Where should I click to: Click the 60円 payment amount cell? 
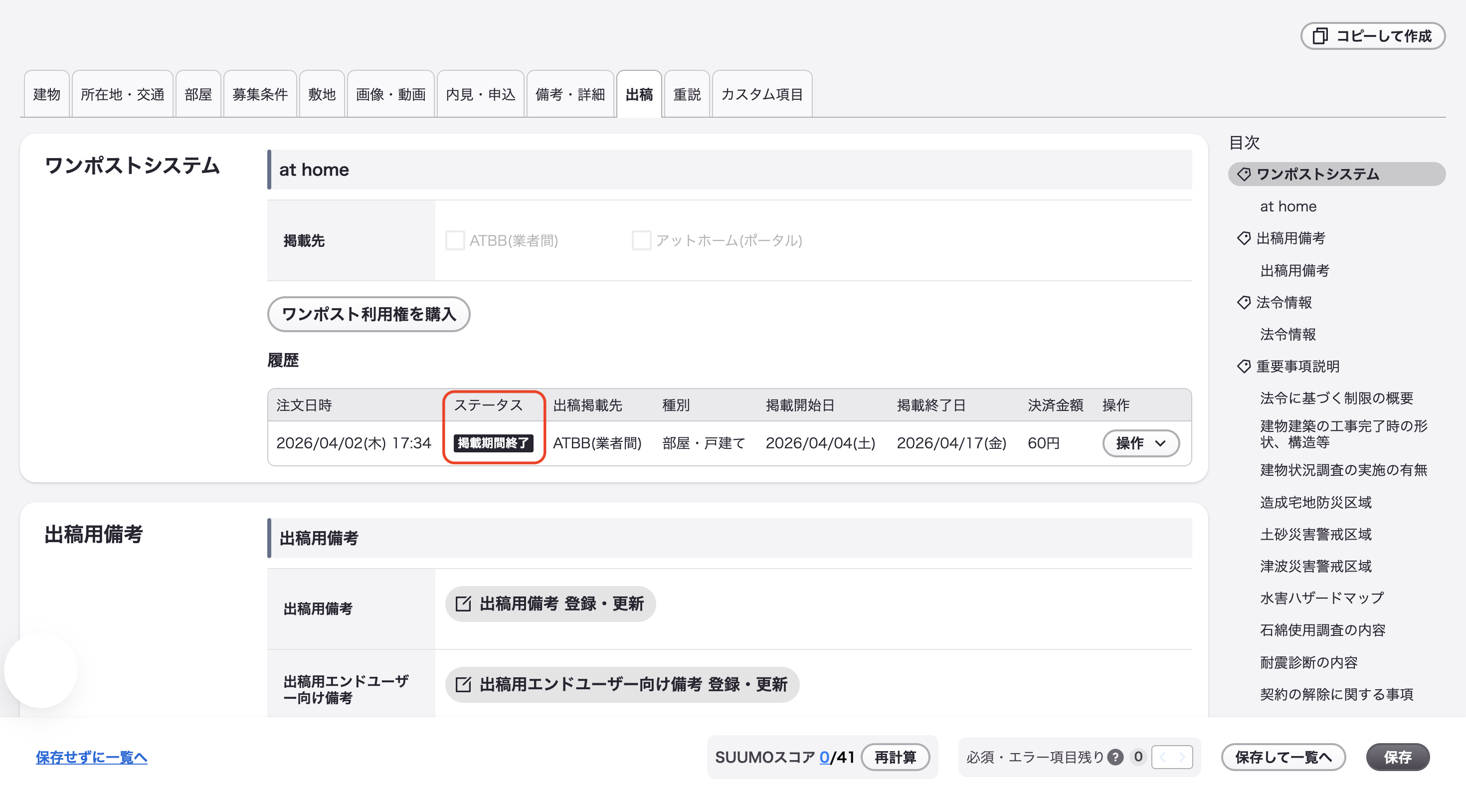1043,443
